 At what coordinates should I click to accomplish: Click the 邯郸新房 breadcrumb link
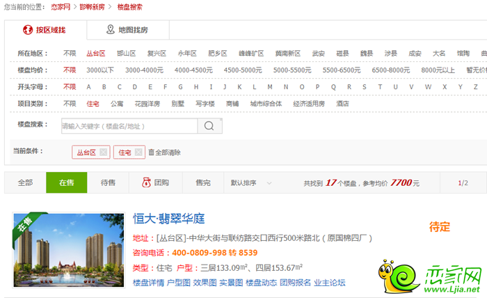pyautogui.click(x=92, y=7)
